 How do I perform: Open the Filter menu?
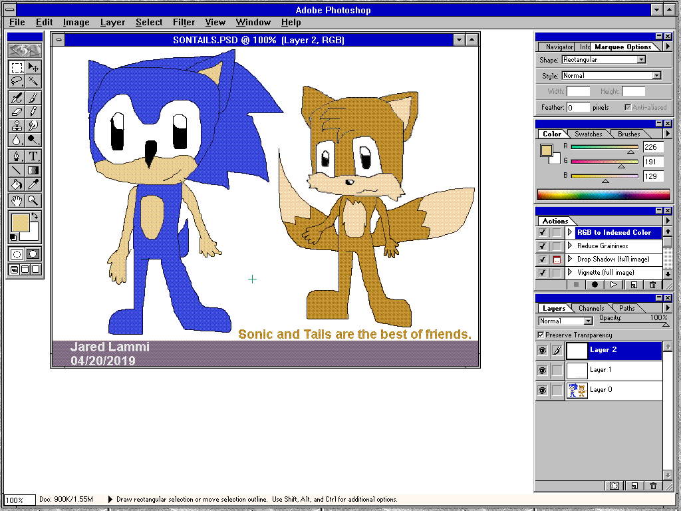[x=184, y=22]
